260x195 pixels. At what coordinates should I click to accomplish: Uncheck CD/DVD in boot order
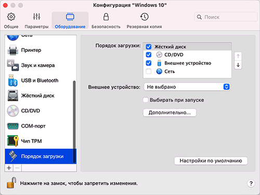point(149,55)
